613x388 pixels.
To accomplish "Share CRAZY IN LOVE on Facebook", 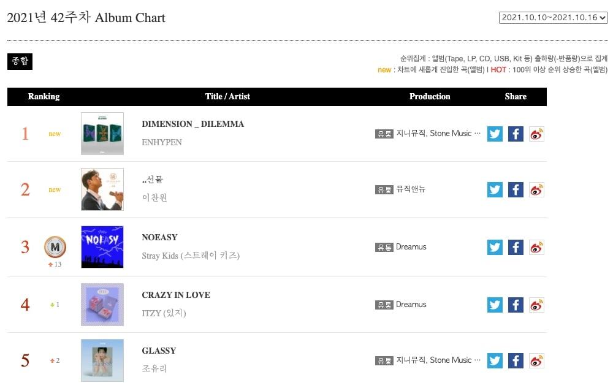I will click(516, 305).
